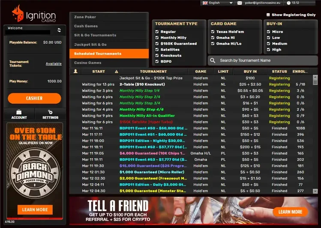
Task: Select Jackpot Sit & Go - $120K Top Prize
Action: click(192, 78)
